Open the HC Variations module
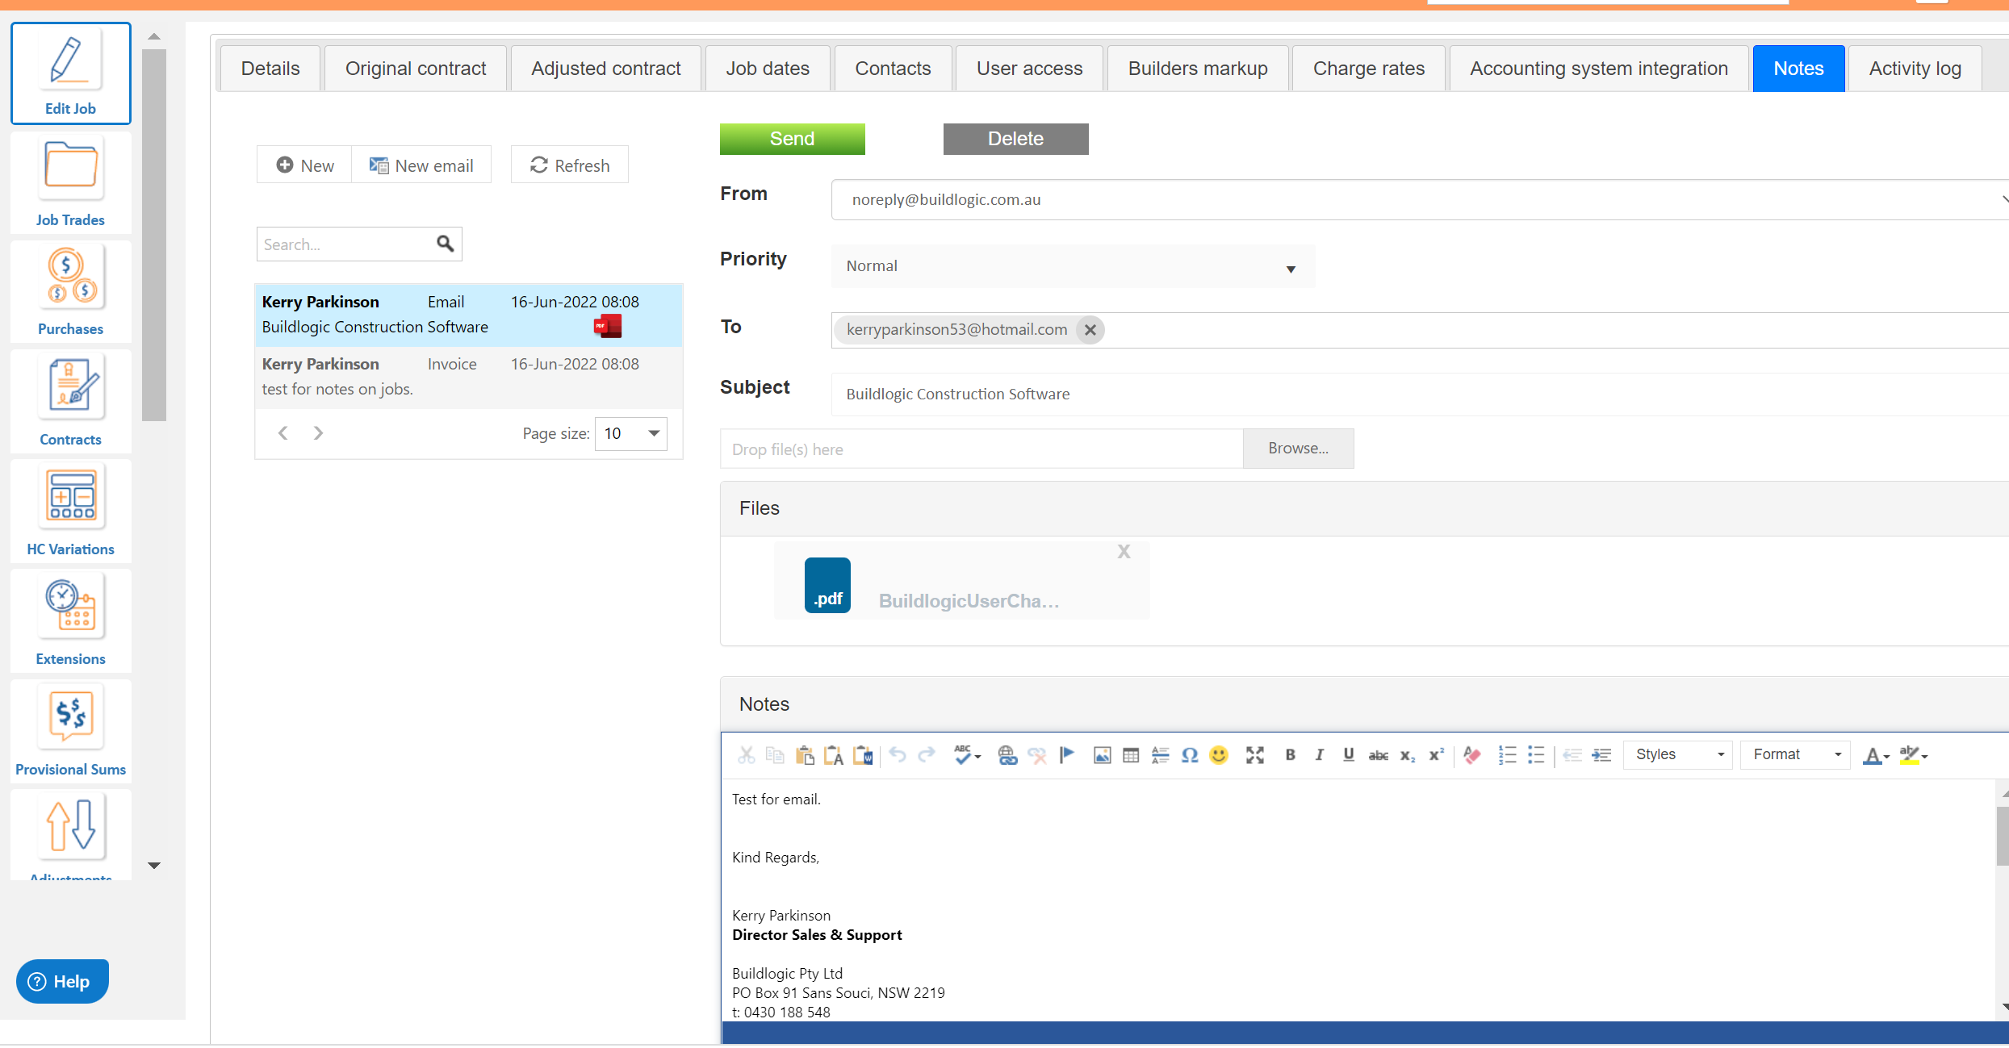The width and height of the screenshot is (2009, 1048). pyautogui.click(x=70, y=511)
